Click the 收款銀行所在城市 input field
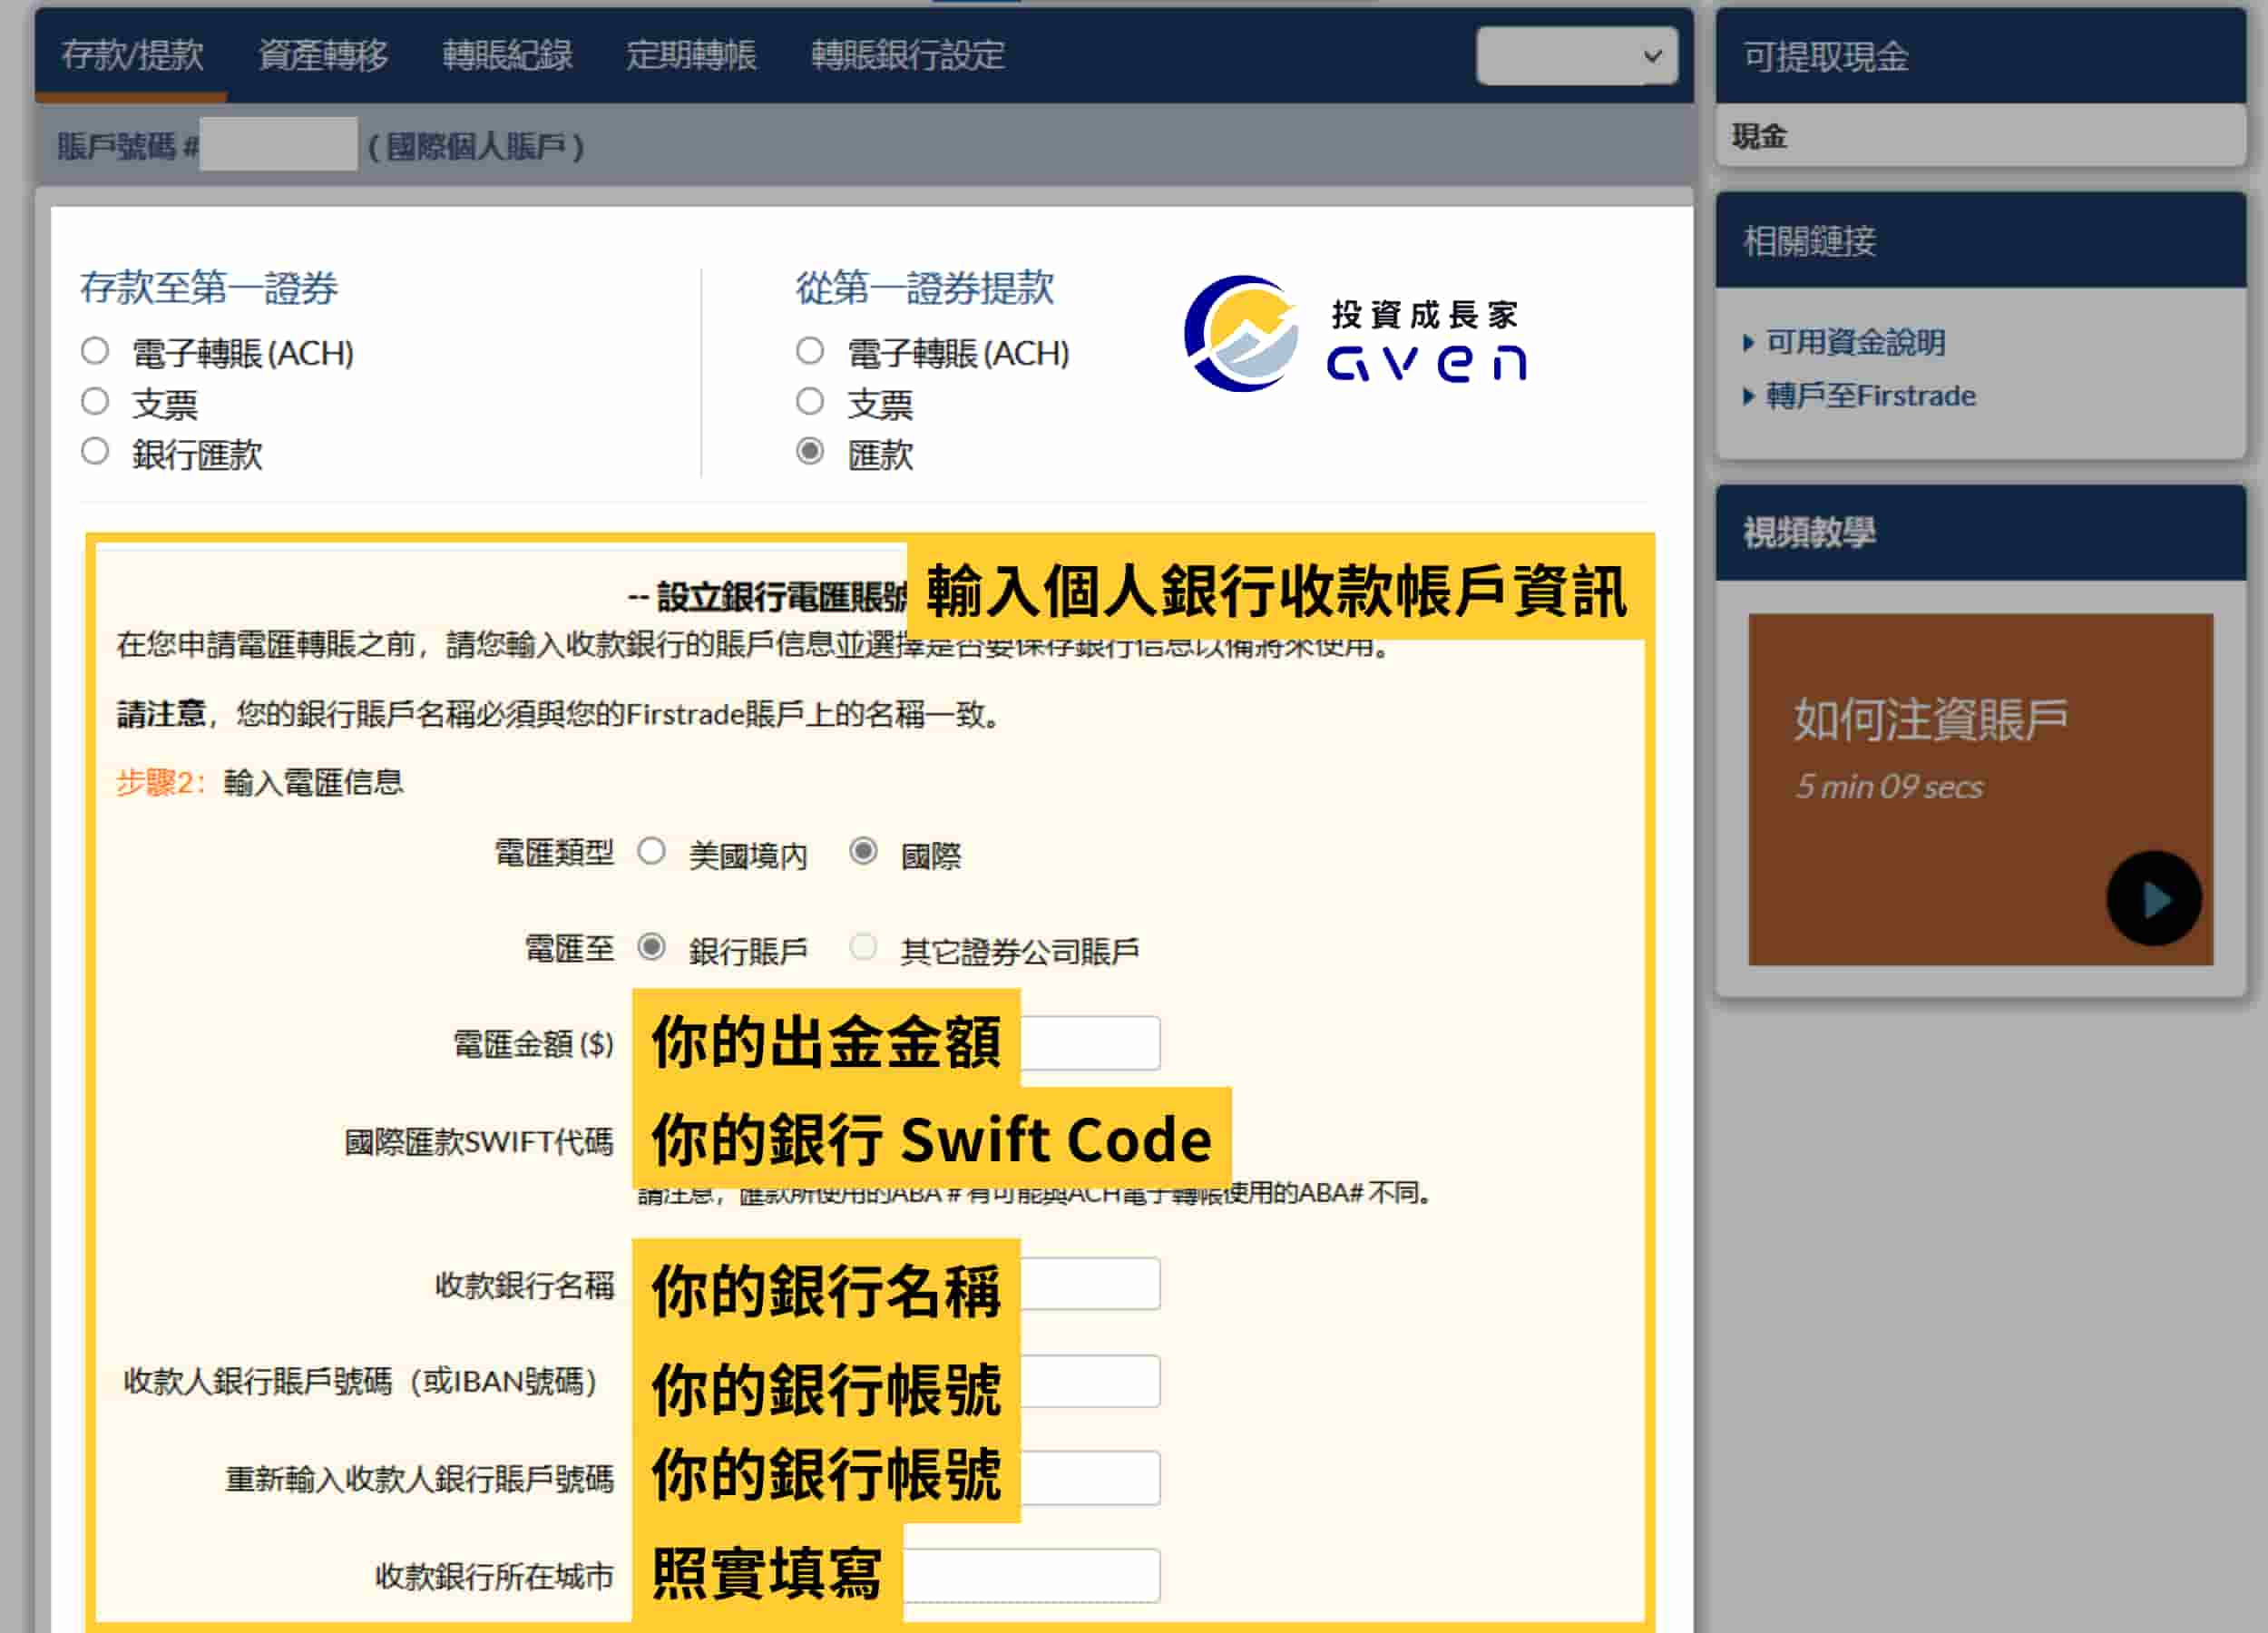The width and height of the screenshot is (2268, 1633). coord(1032,1576)
